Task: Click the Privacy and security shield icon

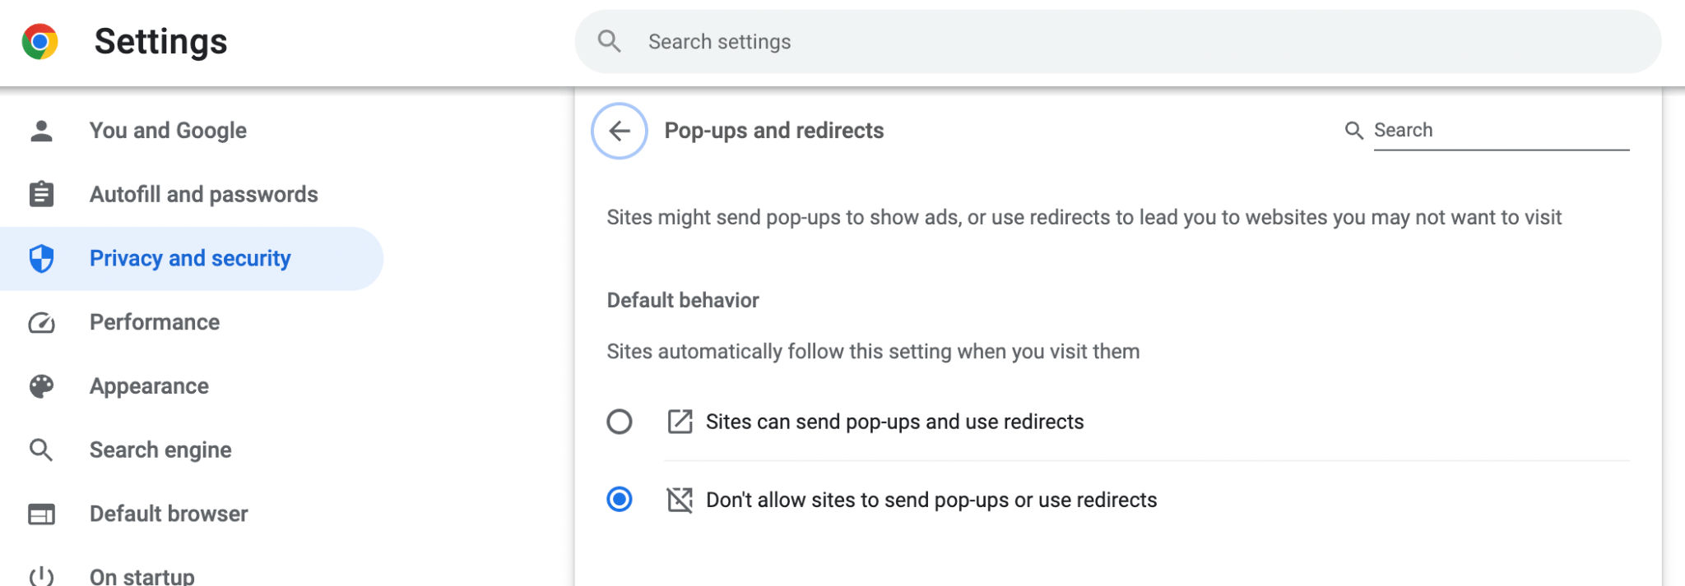Action: (40, 257)
